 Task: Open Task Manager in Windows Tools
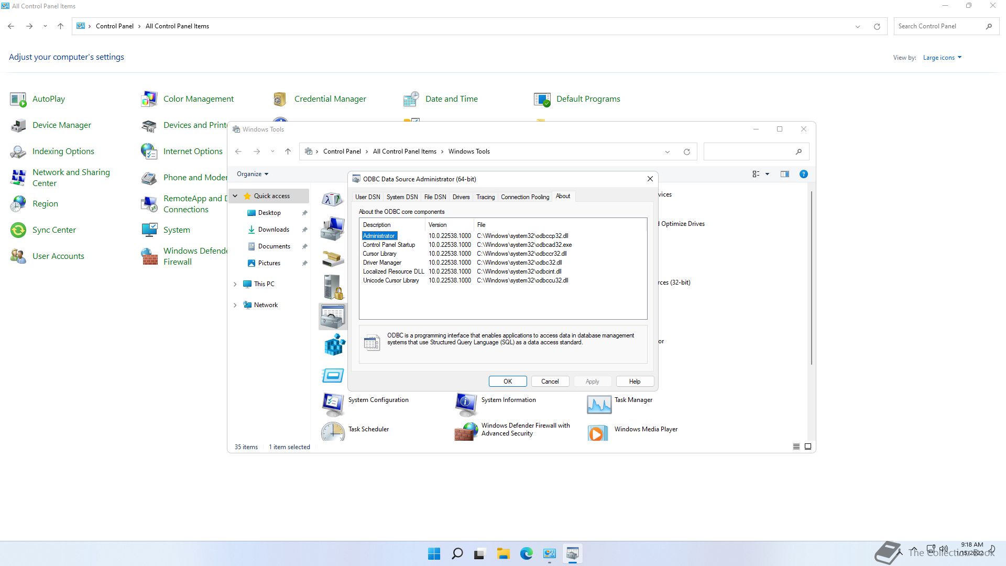620,404
